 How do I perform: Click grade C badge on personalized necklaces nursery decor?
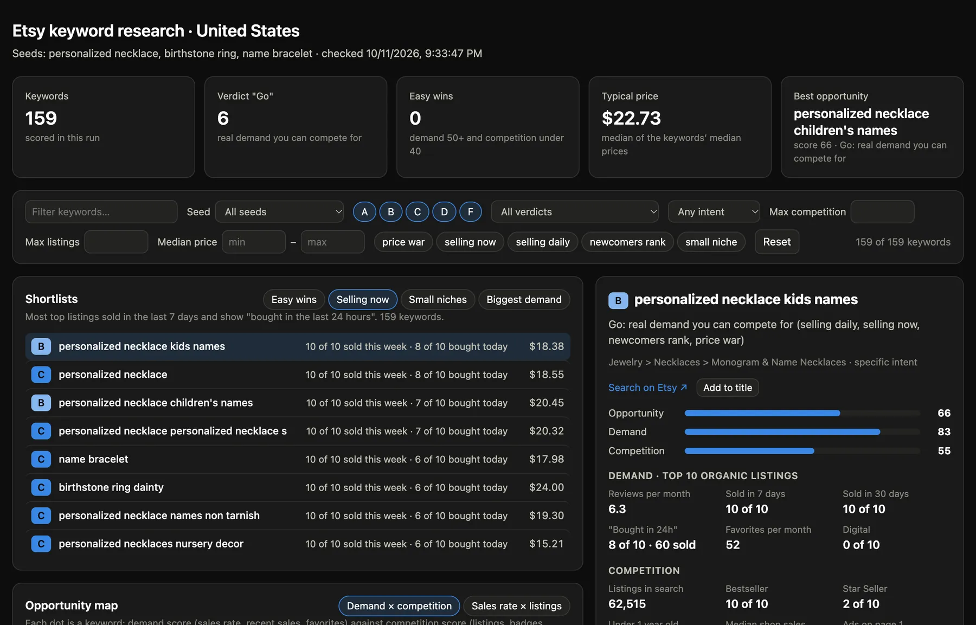(41, 544)
